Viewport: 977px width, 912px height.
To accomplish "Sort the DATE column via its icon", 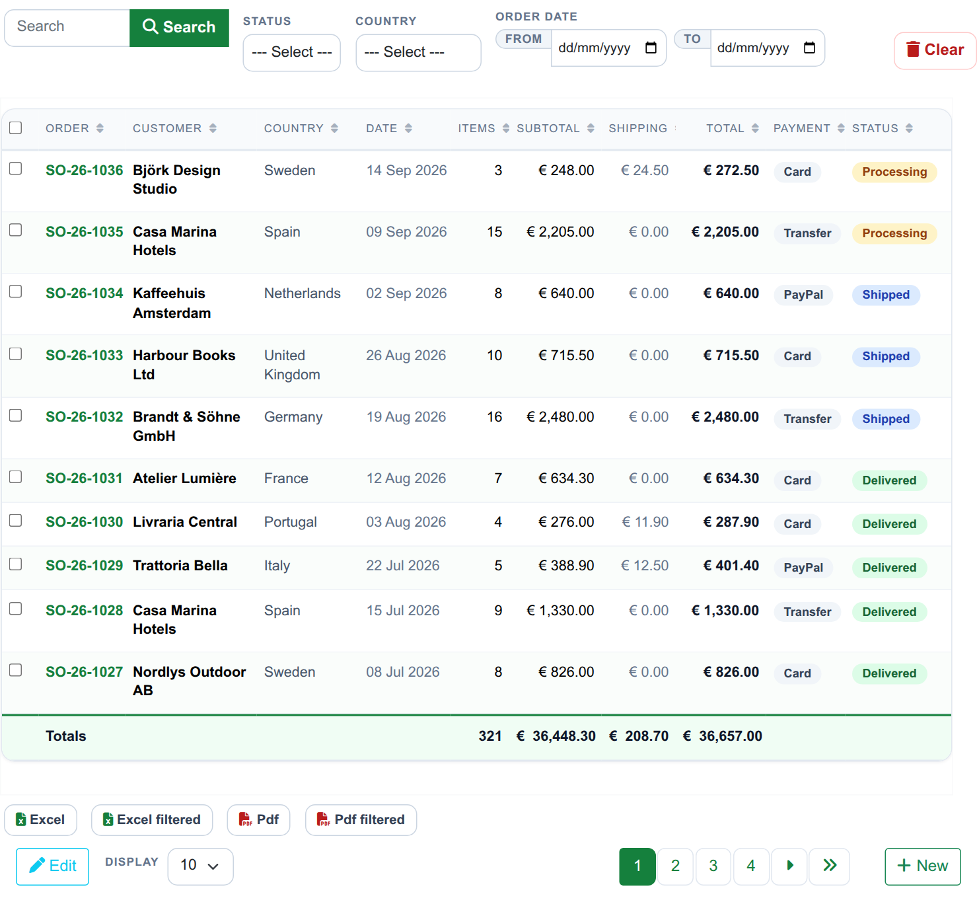I will pyautogui.click(x=408, y=128).
